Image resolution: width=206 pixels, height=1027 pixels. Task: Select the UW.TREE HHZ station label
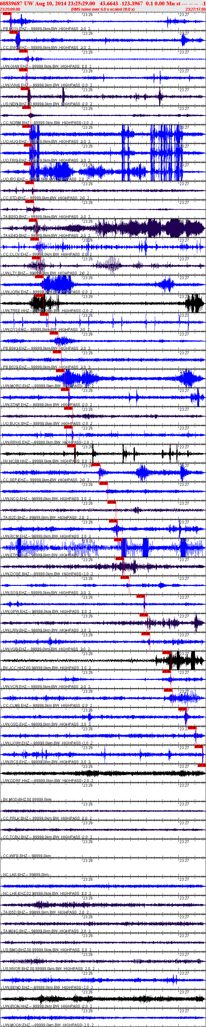(x=48, y=311)
